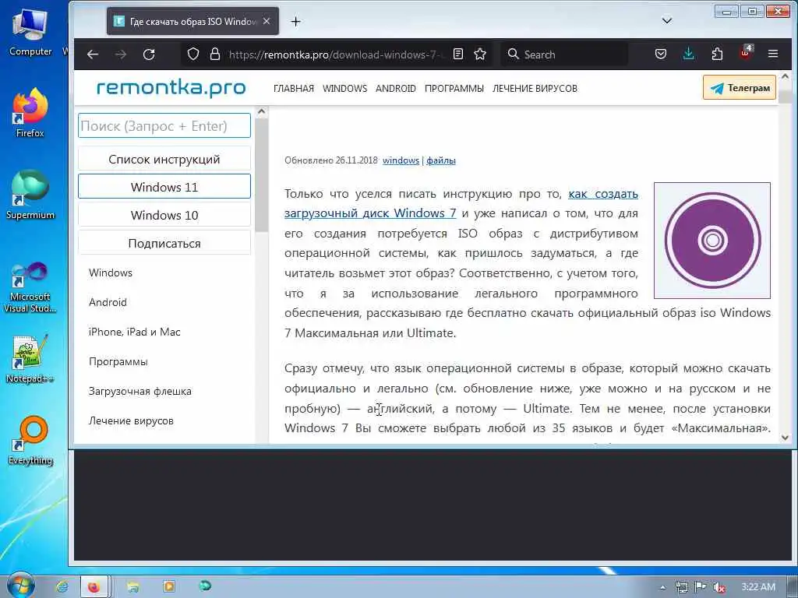798x598 pixels.
Task: Open Windows Explorer folder in taskbar
Action: pyautogui.click(x=132, y=587)
